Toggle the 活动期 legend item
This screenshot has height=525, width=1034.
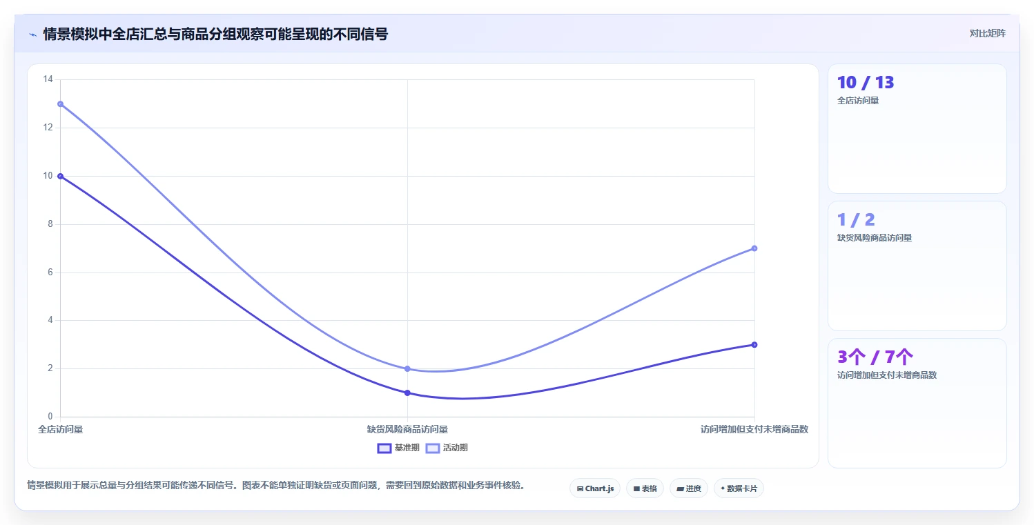(x=447, y=448)
